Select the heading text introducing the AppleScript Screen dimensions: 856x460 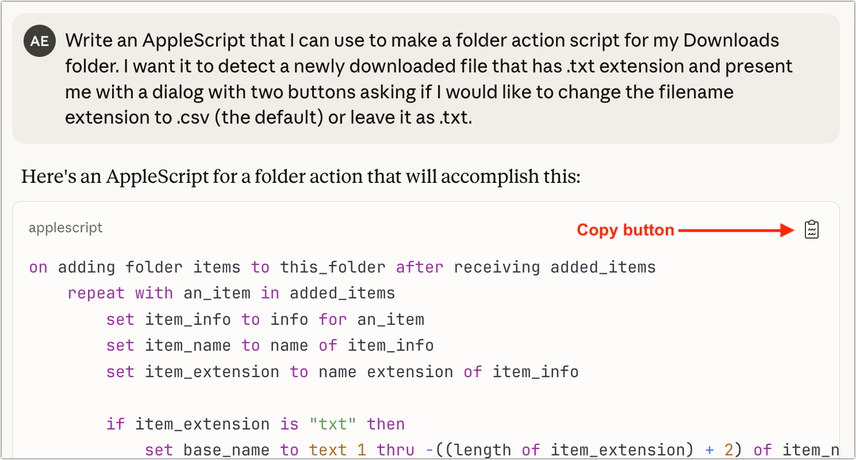click(x=299, y=177)
